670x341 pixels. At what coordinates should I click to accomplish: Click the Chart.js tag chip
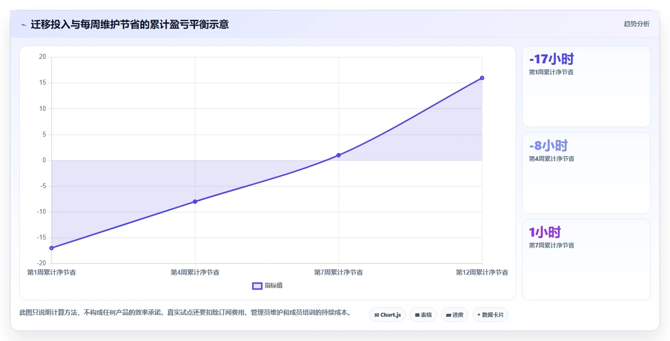point(387,315)
